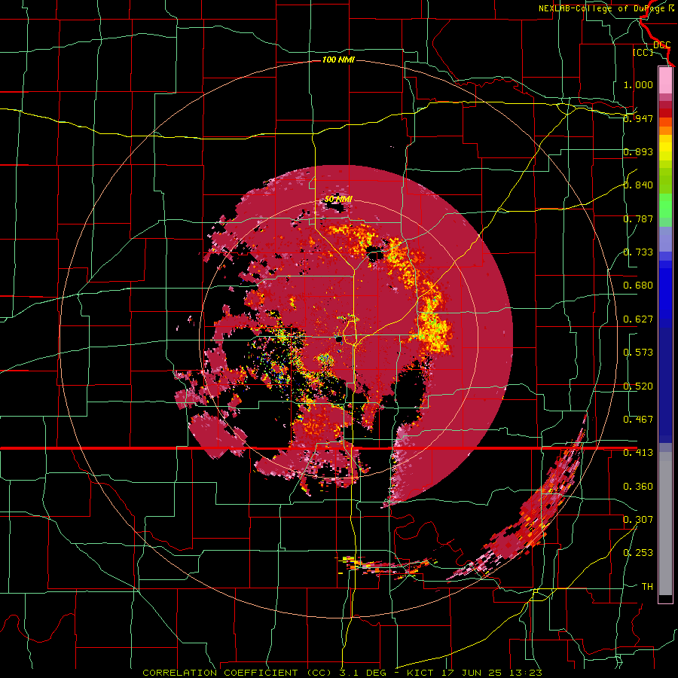Pick the bright green segment of the color bar
678x678 pixels.
[665, 206]
